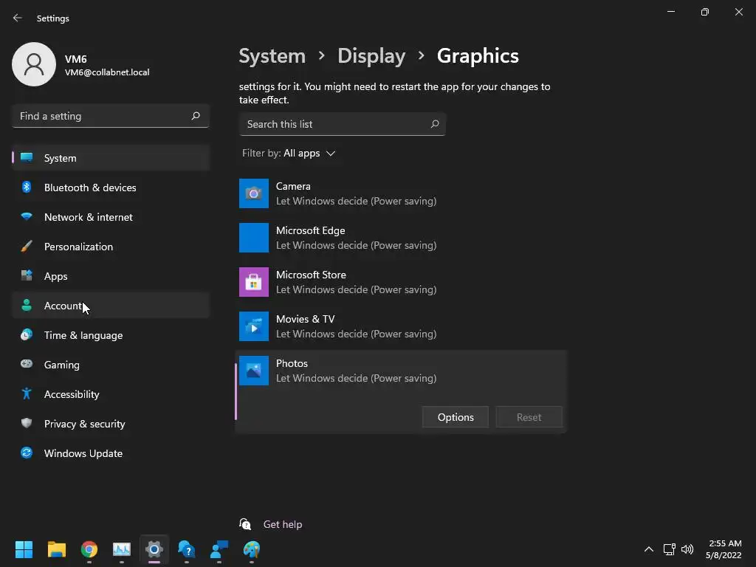Click the Options button for Photos
Viewport: 756px width, 567px height.
pyautogui.click(x=455, y=417)
